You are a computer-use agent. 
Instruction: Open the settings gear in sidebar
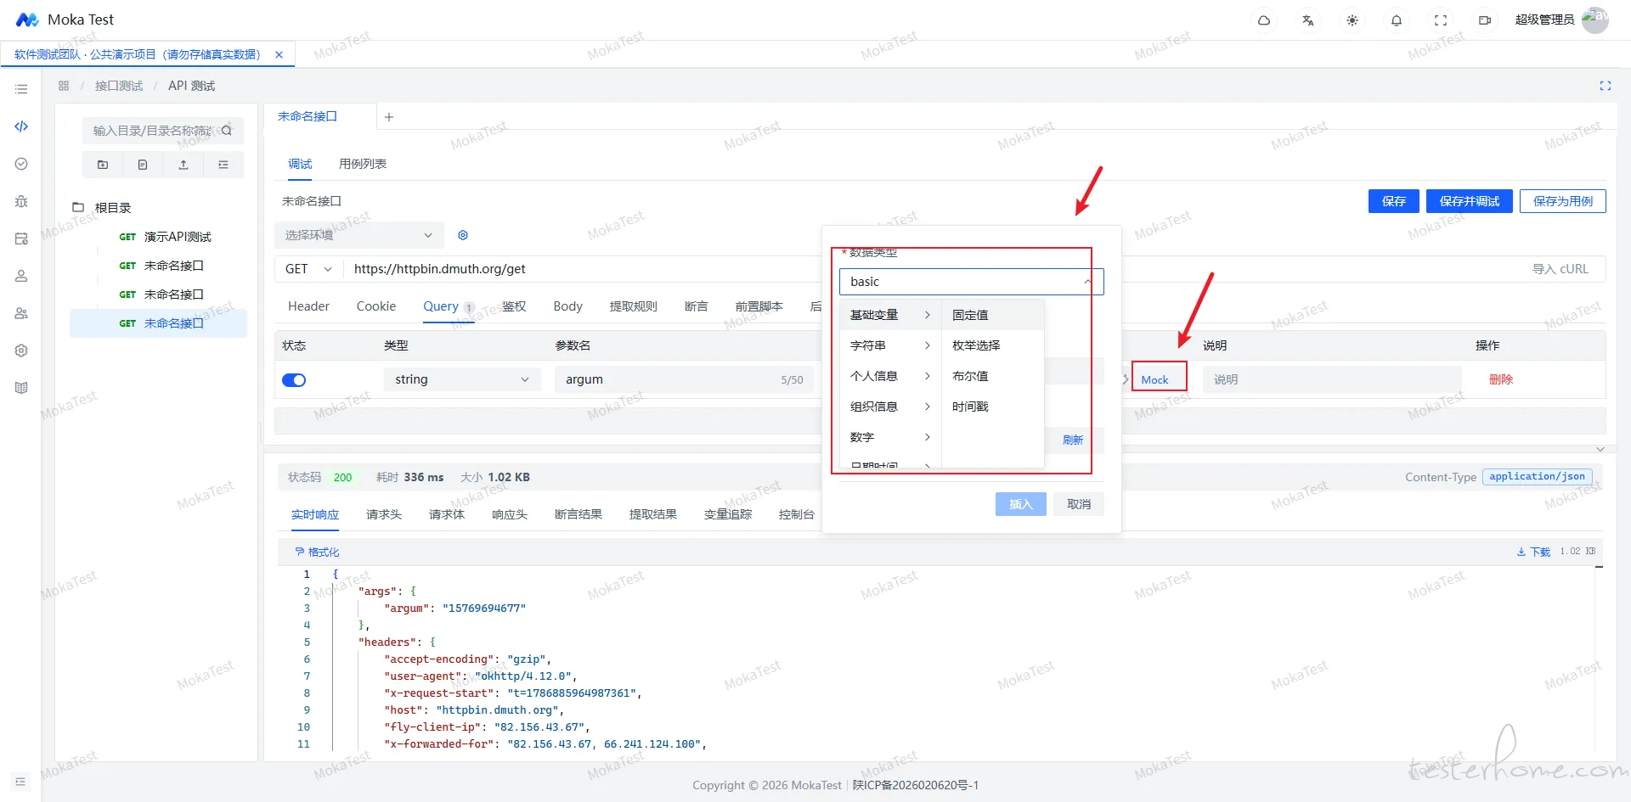[x=21, y=351]
